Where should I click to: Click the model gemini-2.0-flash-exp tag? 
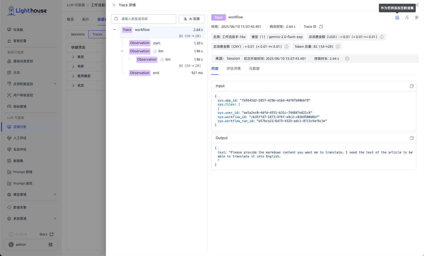point(277,37)
